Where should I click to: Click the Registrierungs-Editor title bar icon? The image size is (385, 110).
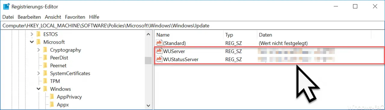(x=6, y=6)
